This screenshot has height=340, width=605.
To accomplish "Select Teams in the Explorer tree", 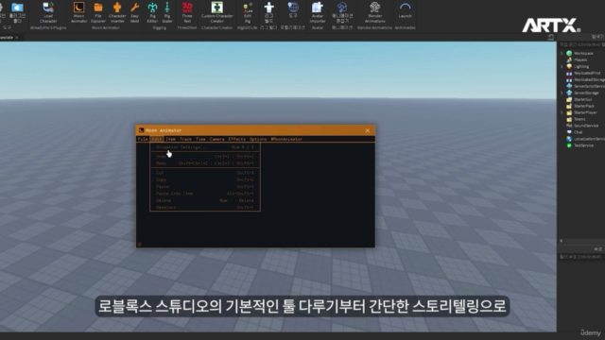I will pos(579,119).
